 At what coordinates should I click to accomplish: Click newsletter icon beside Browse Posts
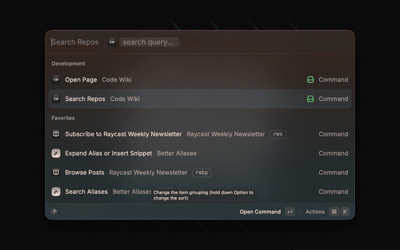tap(56, 172)
